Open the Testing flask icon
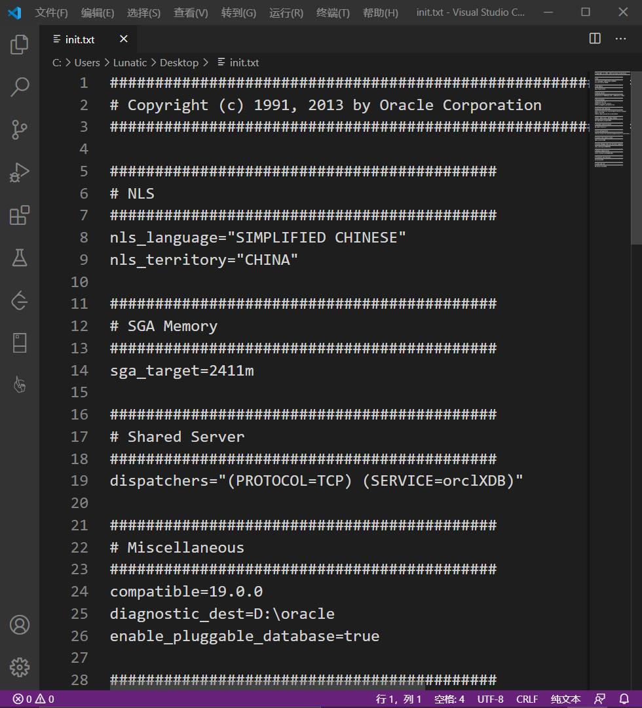This screenshot has width=642, height=708. pyautogui.click(x=19, y=258)
